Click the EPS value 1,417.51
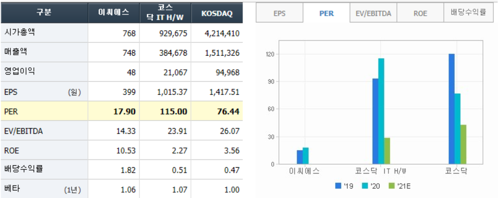 [x=225, y=92]
